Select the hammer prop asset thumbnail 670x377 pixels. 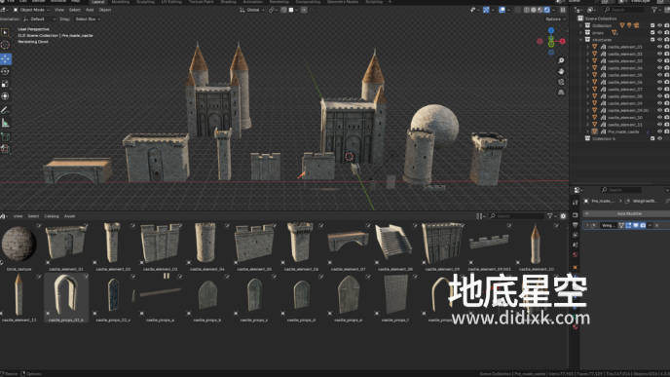click(157, 293)
